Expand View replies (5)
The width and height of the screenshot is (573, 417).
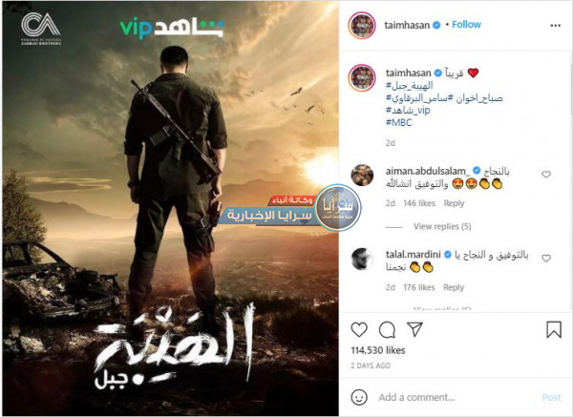point(442,227)
